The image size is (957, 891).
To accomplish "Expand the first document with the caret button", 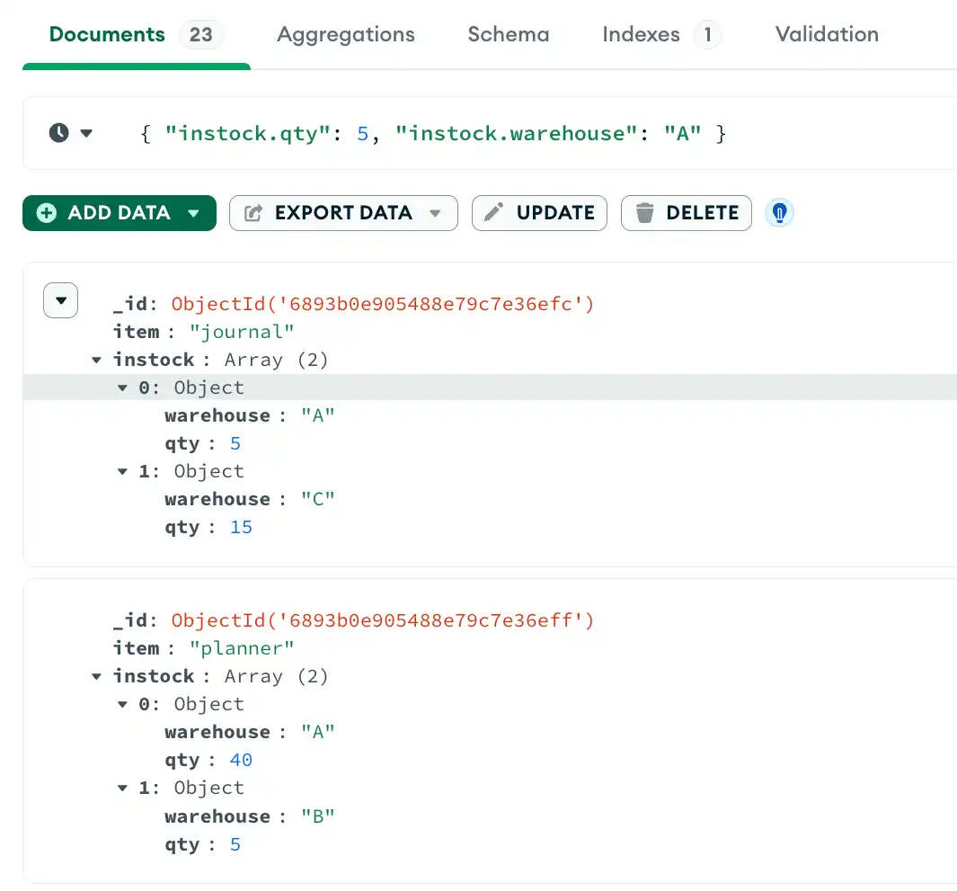I will [60, 300].
